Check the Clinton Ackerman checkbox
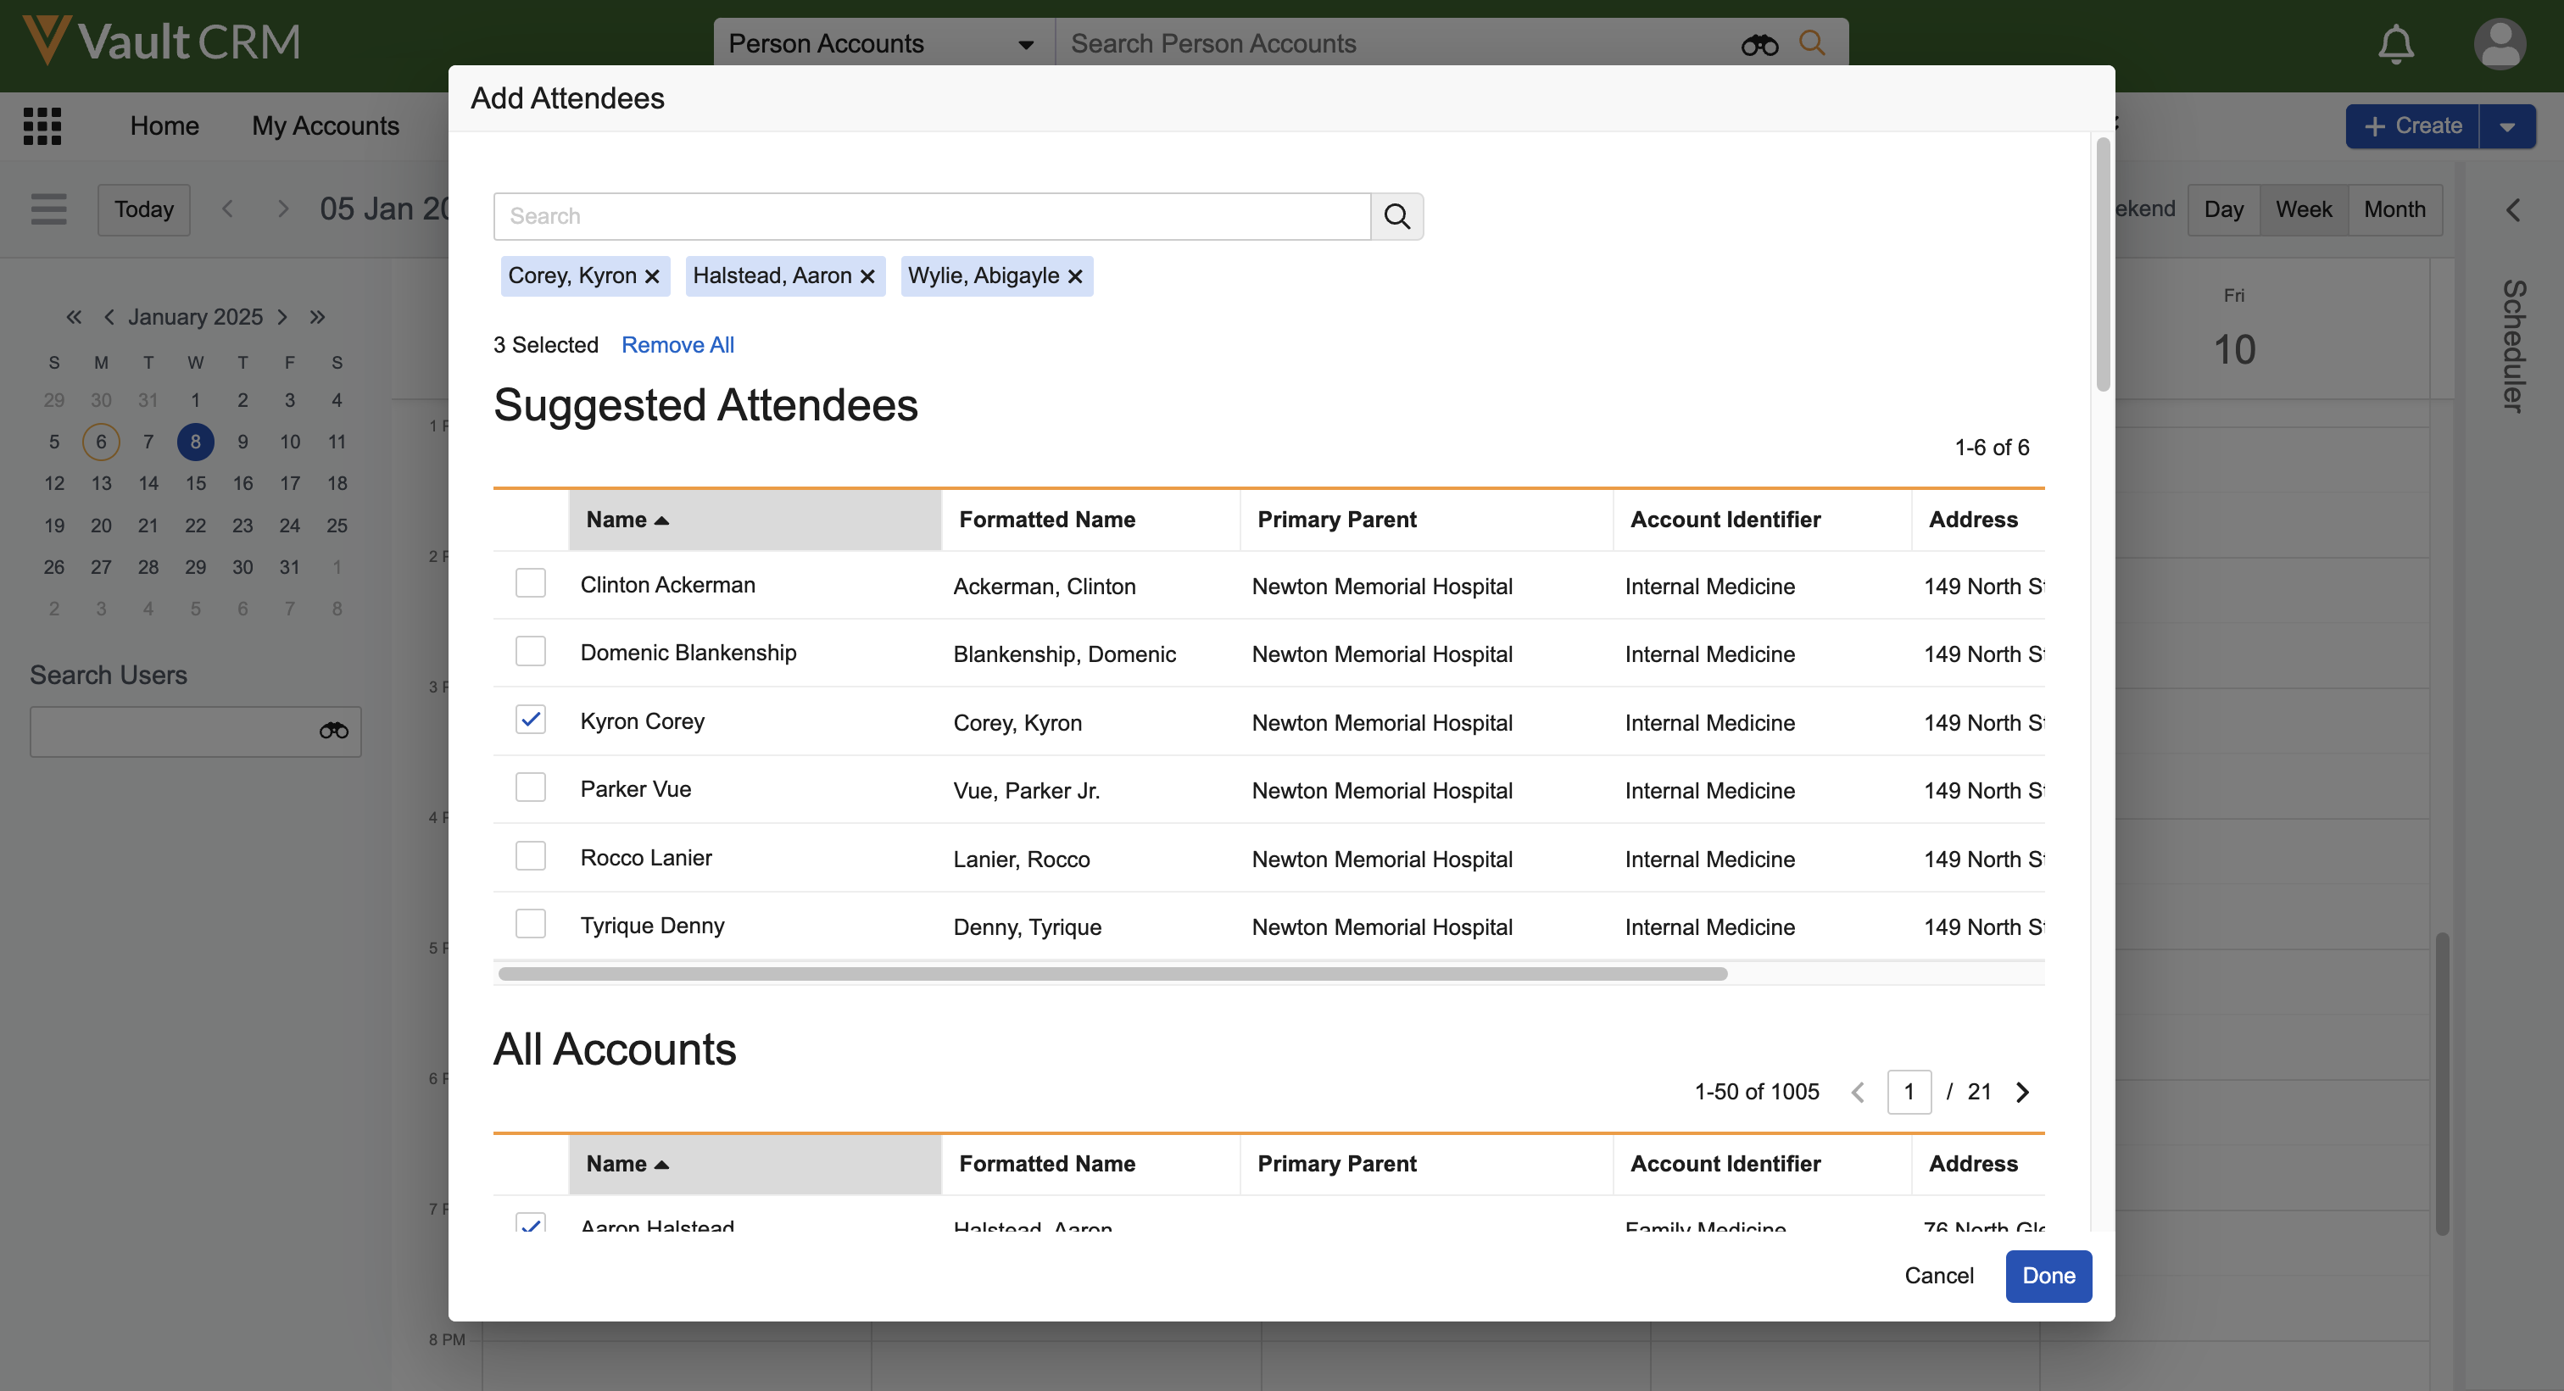 click(x=531, y=583)
